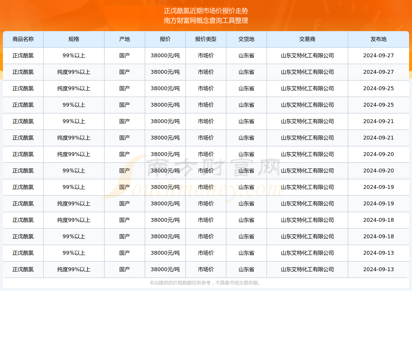
Task: Click 山东艾特化工有限公司 in 99%以上 2024-09-25 row
Action: tap(308, 105)
